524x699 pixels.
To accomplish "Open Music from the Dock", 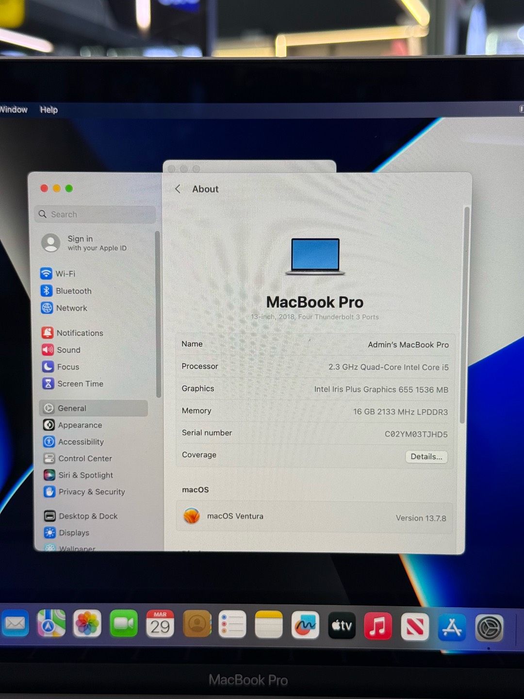I will click(378, 626).
